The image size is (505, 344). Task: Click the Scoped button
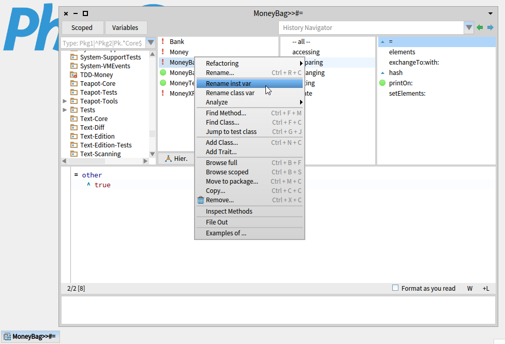click(82, 28)
